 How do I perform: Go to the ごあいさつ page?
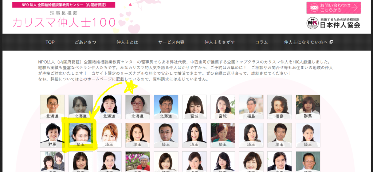coord(86,42)
